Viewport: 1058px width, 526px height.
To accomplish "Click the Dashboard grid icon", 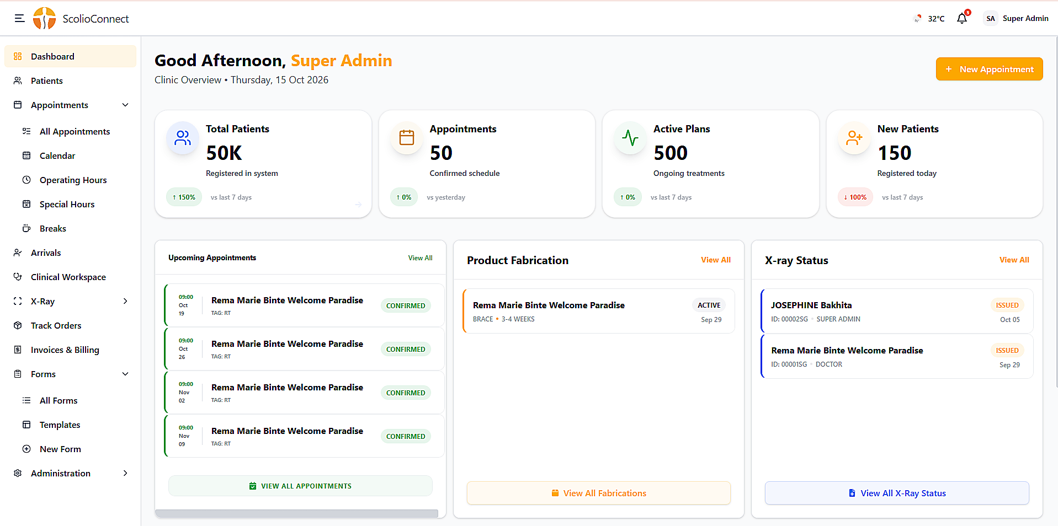I will tap(18, 56).
